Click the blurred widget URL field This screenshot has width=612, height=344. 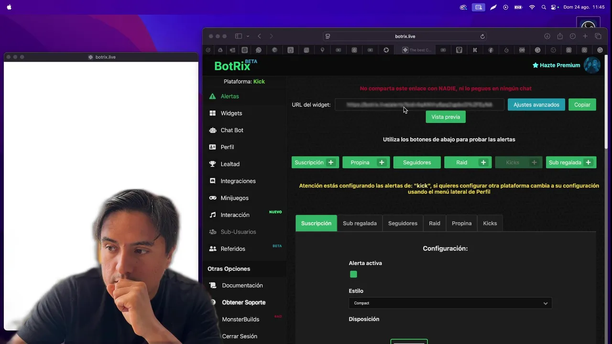(419, 105)
